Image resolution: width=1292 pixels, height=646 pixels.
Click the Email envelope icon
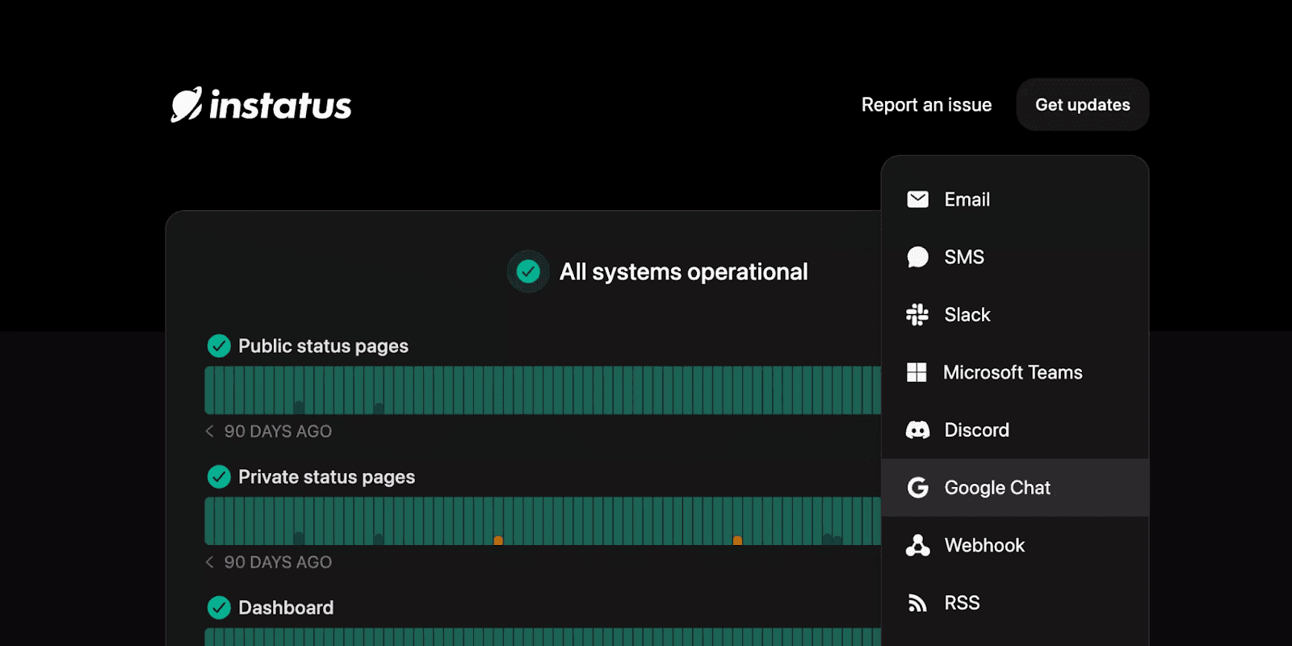[917, 199]
